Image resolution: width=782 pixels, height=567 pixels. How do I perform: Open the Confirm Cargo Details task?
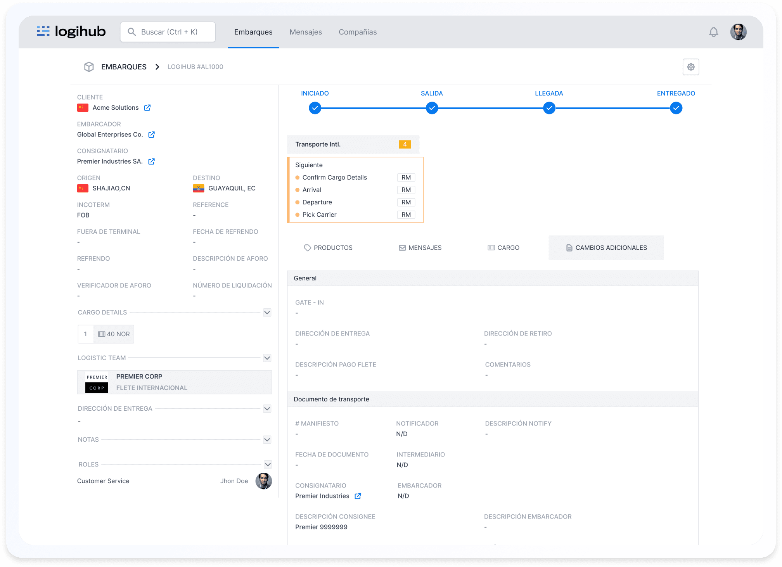(x=334, y=178)
